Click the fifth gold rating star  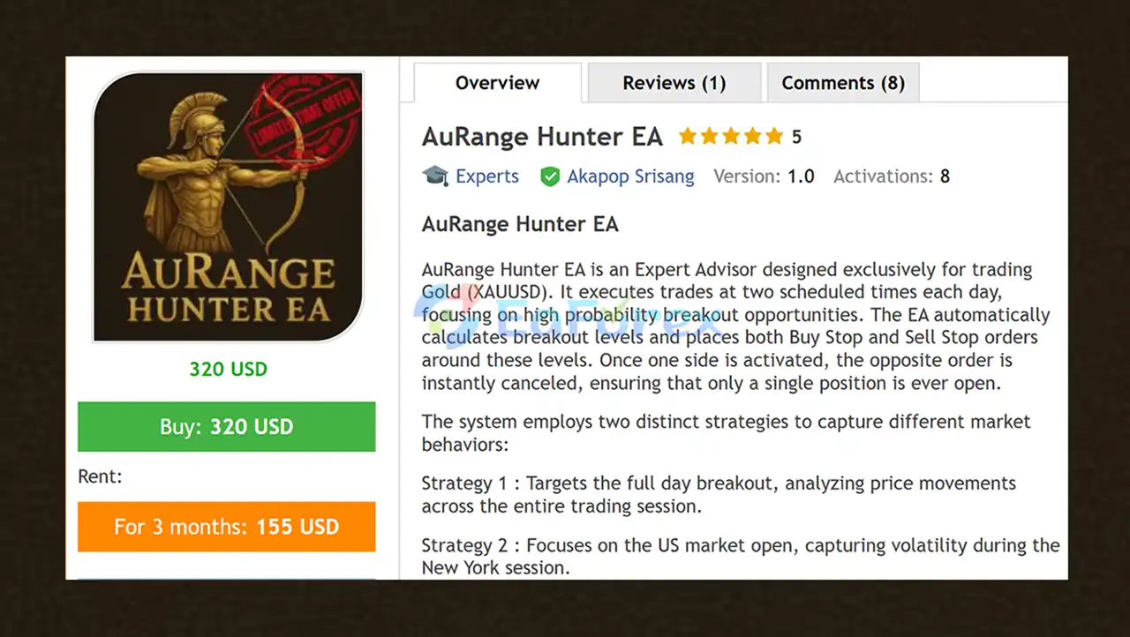click(774, 137)
